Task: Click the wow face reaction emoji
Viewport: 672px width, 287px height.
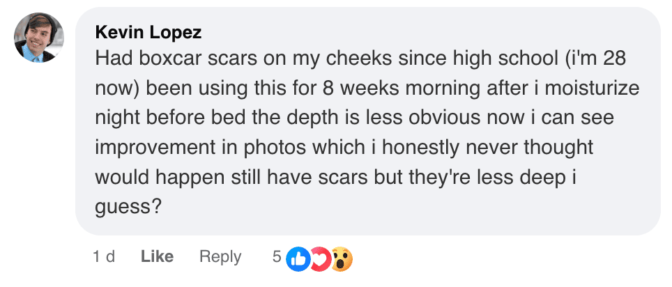Action: (341, 258)
